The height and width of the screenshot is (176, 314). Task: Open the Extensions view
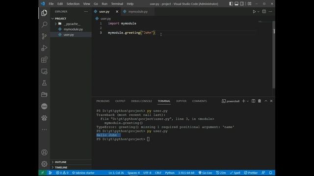point(44,60)
